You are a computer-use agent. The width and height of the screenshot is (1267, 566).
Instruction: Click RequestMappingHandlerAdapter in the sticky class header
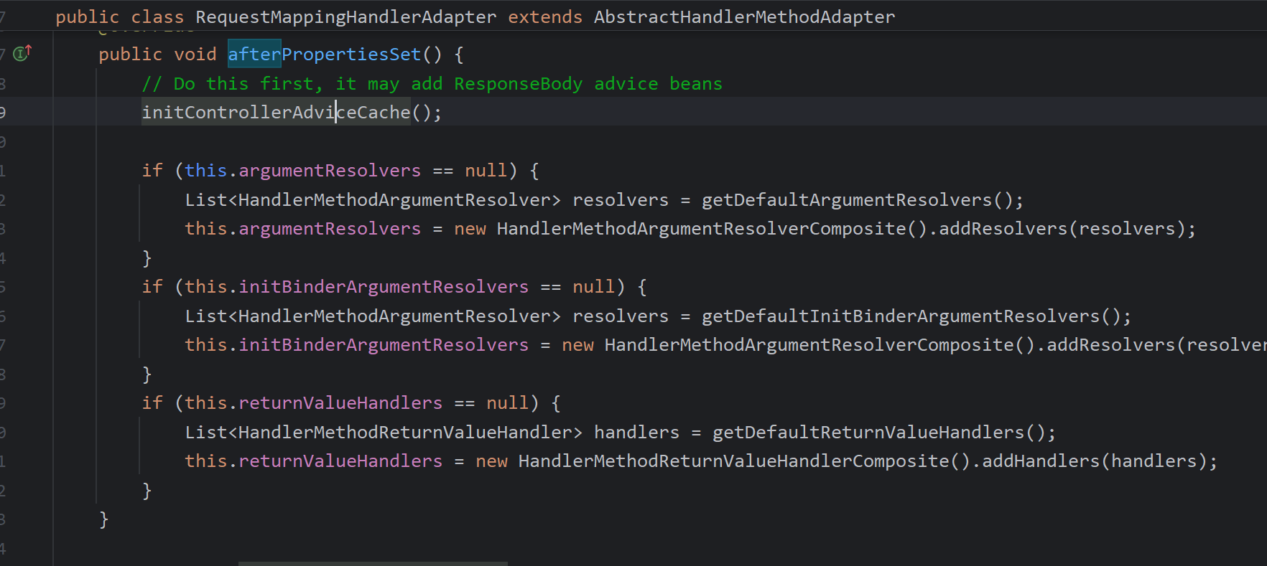click(x=345, y=17)
